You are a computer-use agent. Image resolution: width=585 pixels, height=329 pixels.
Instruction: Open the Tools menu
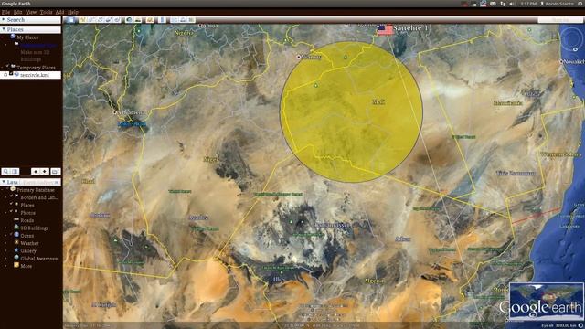(x=46, y=12)
